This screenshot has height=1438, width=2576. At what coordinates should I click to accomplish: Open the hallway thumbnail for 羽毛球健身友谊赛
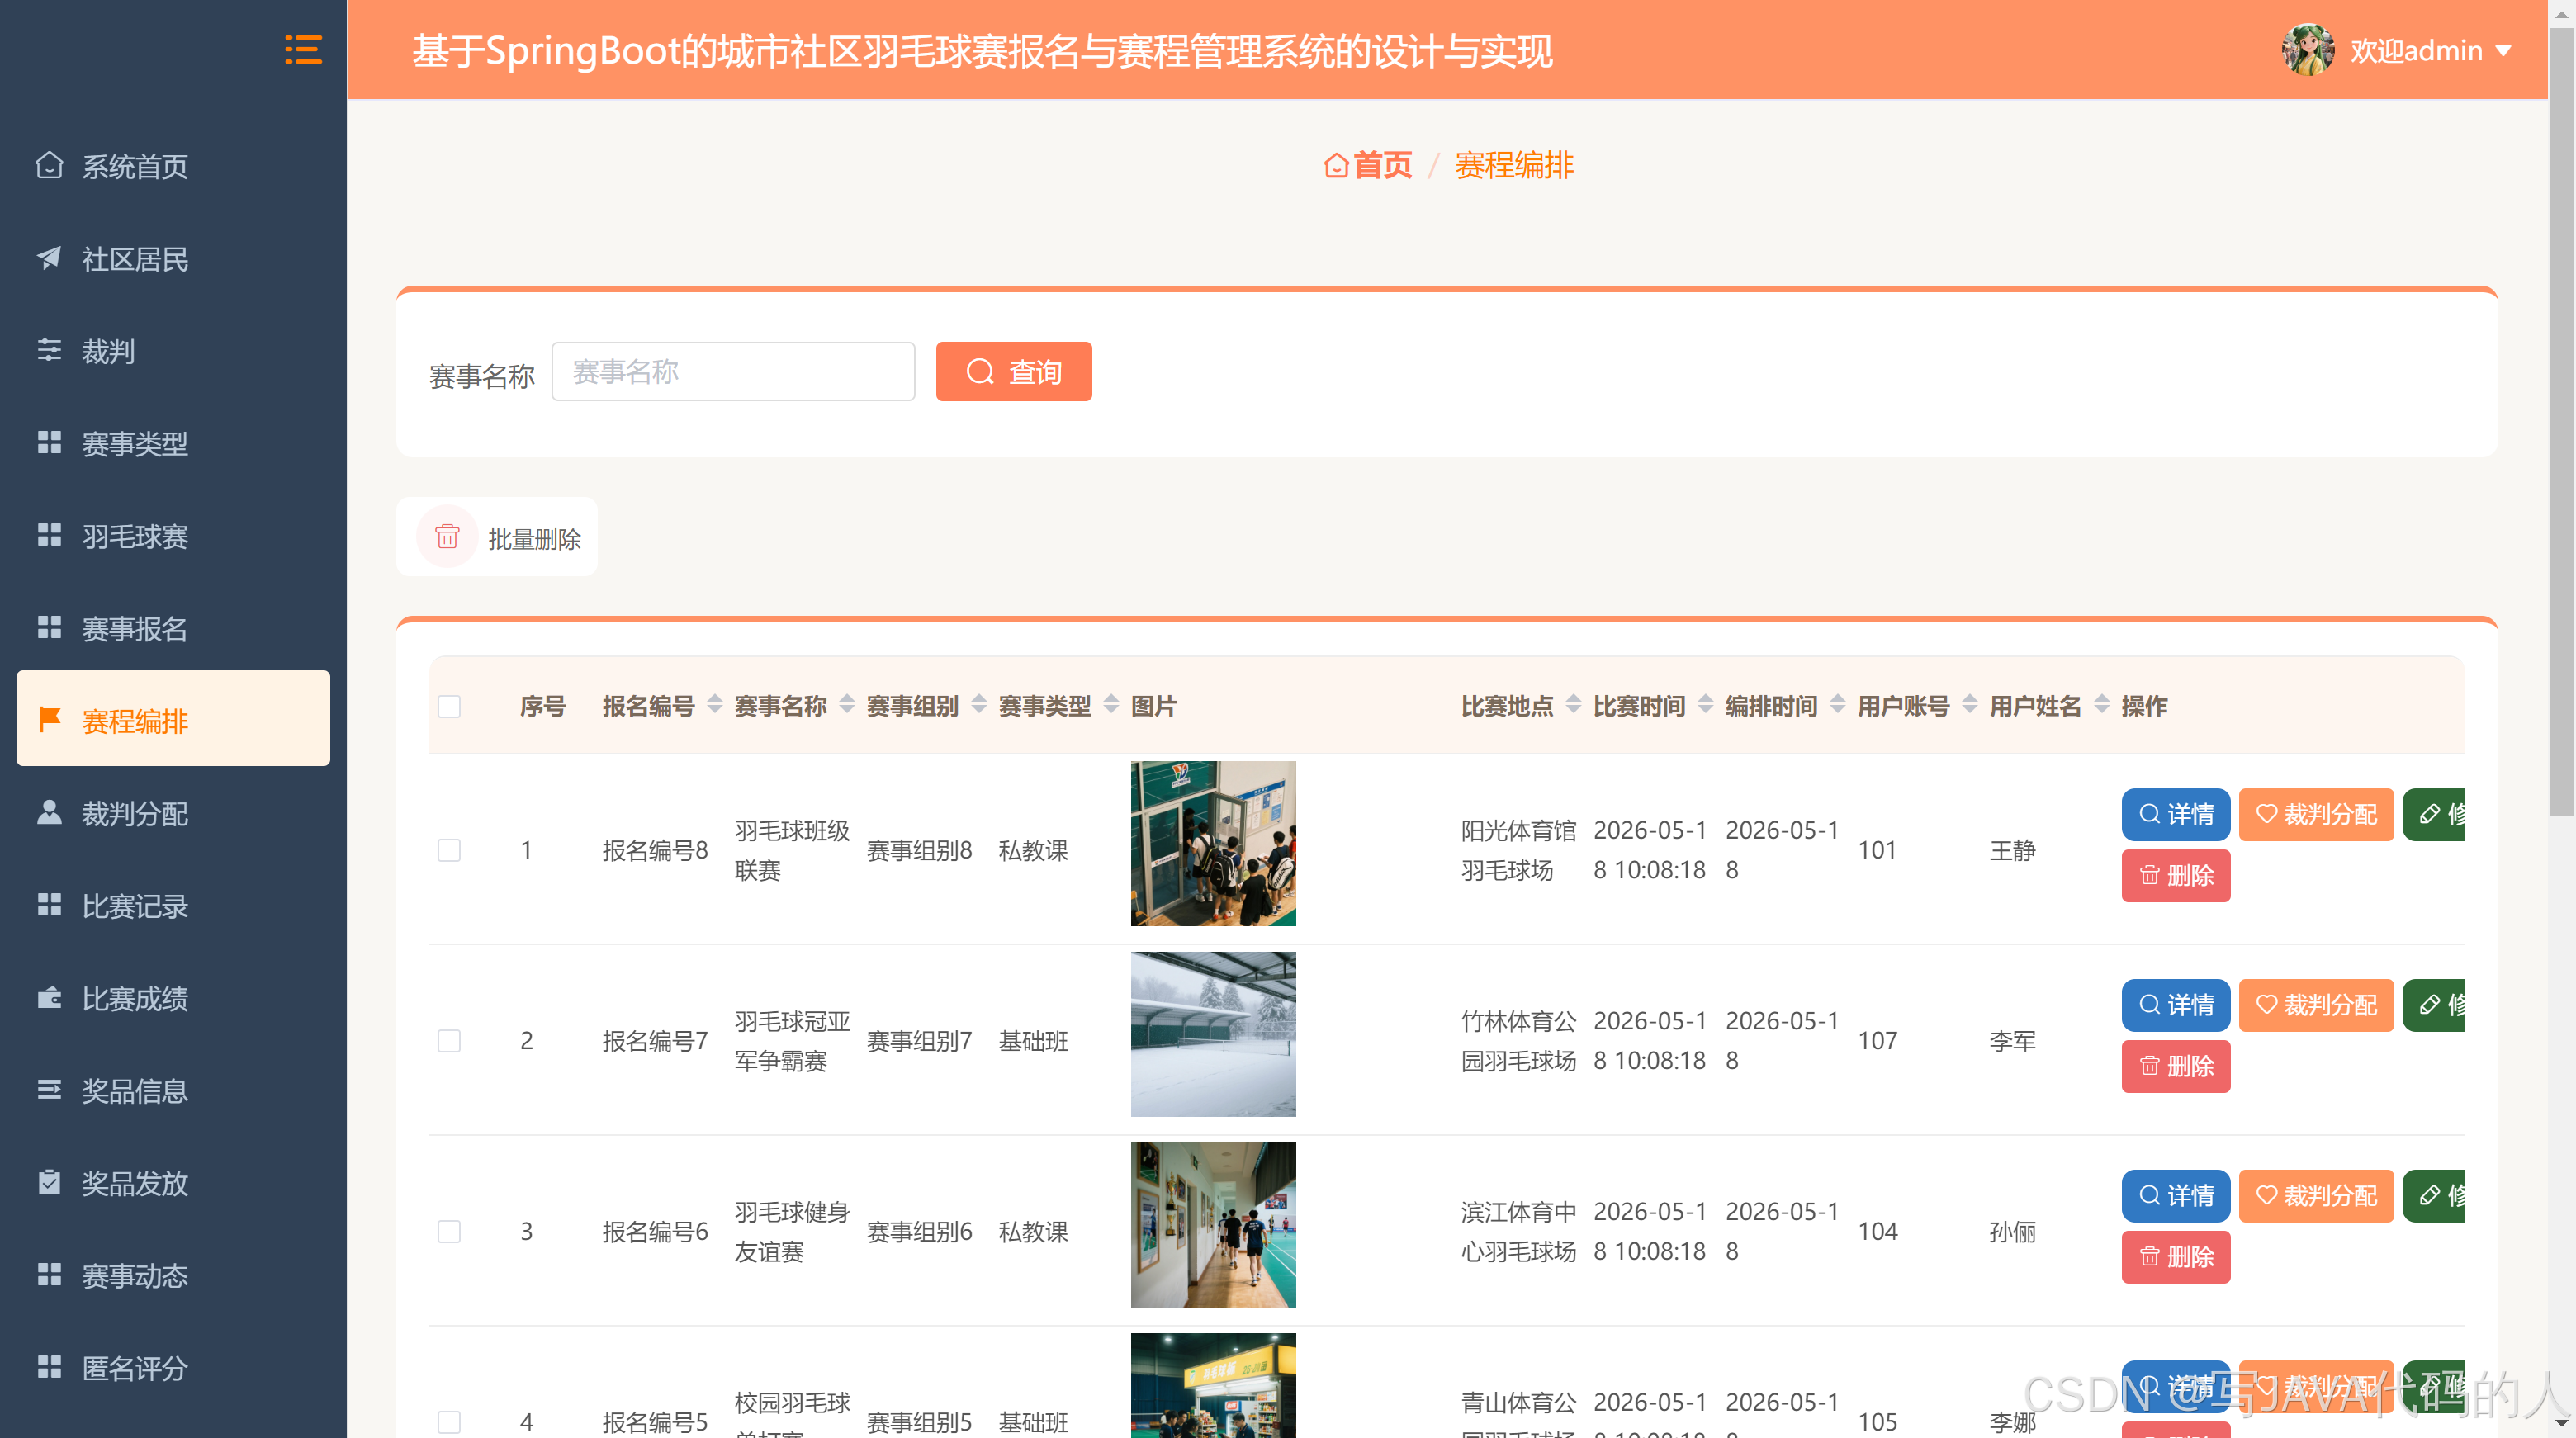tap(1213, 1225)
